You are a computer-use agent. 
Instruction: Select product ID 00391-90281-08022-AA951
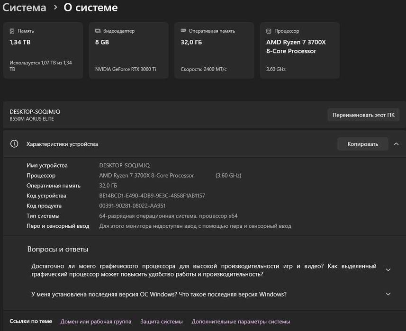coord(132,206)
